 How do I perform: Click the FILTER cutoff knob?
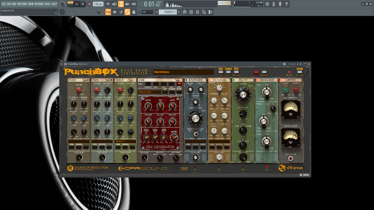click(243, 95)
